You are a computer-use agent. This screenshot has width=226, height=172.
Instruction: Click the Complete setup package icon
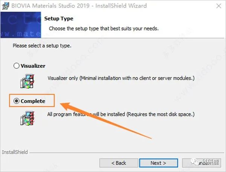pos(27,118)
